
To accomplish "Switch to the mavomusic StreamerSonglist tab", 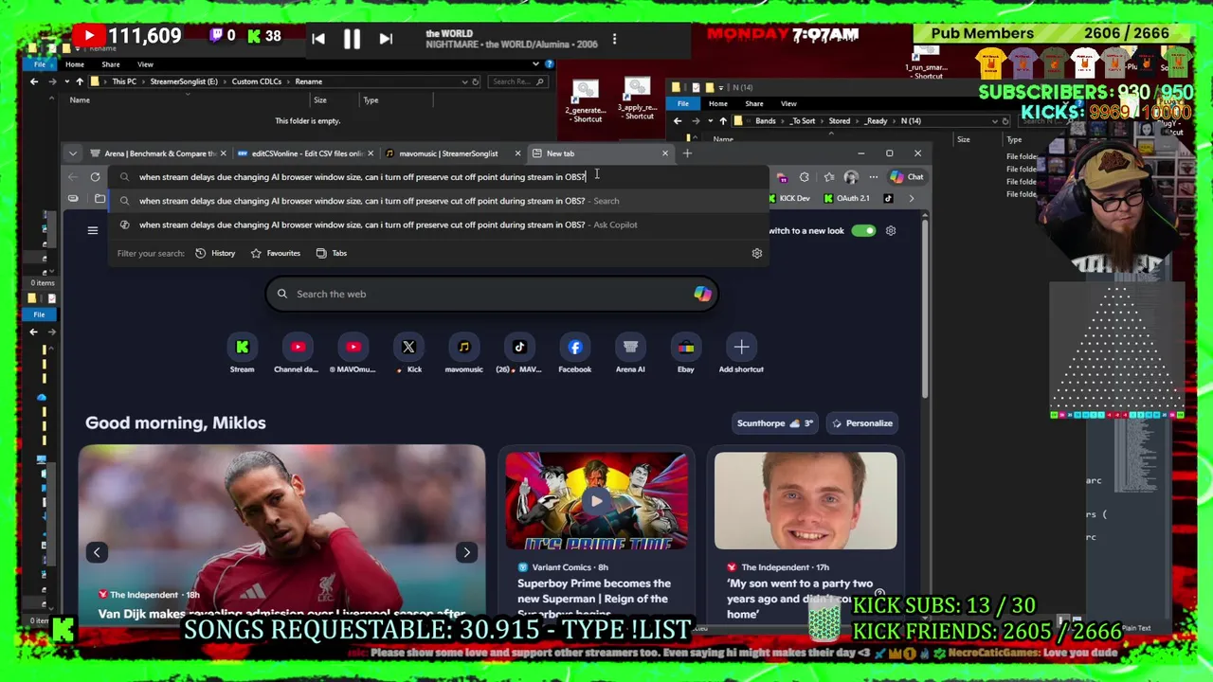I will [x=453, y=153].
